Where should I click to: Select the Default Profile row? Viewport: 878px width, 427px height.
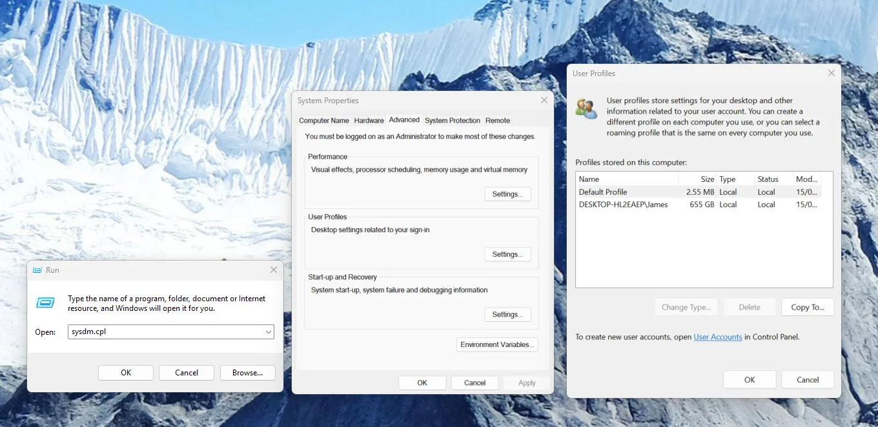(620, 192)
